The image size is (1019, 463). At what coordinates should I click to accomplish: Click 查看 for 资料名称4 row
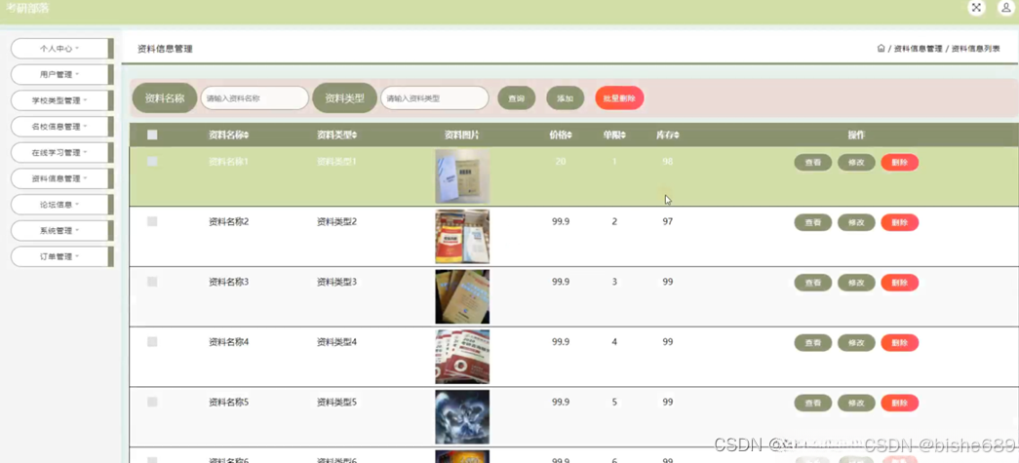(x=813, y=343)
